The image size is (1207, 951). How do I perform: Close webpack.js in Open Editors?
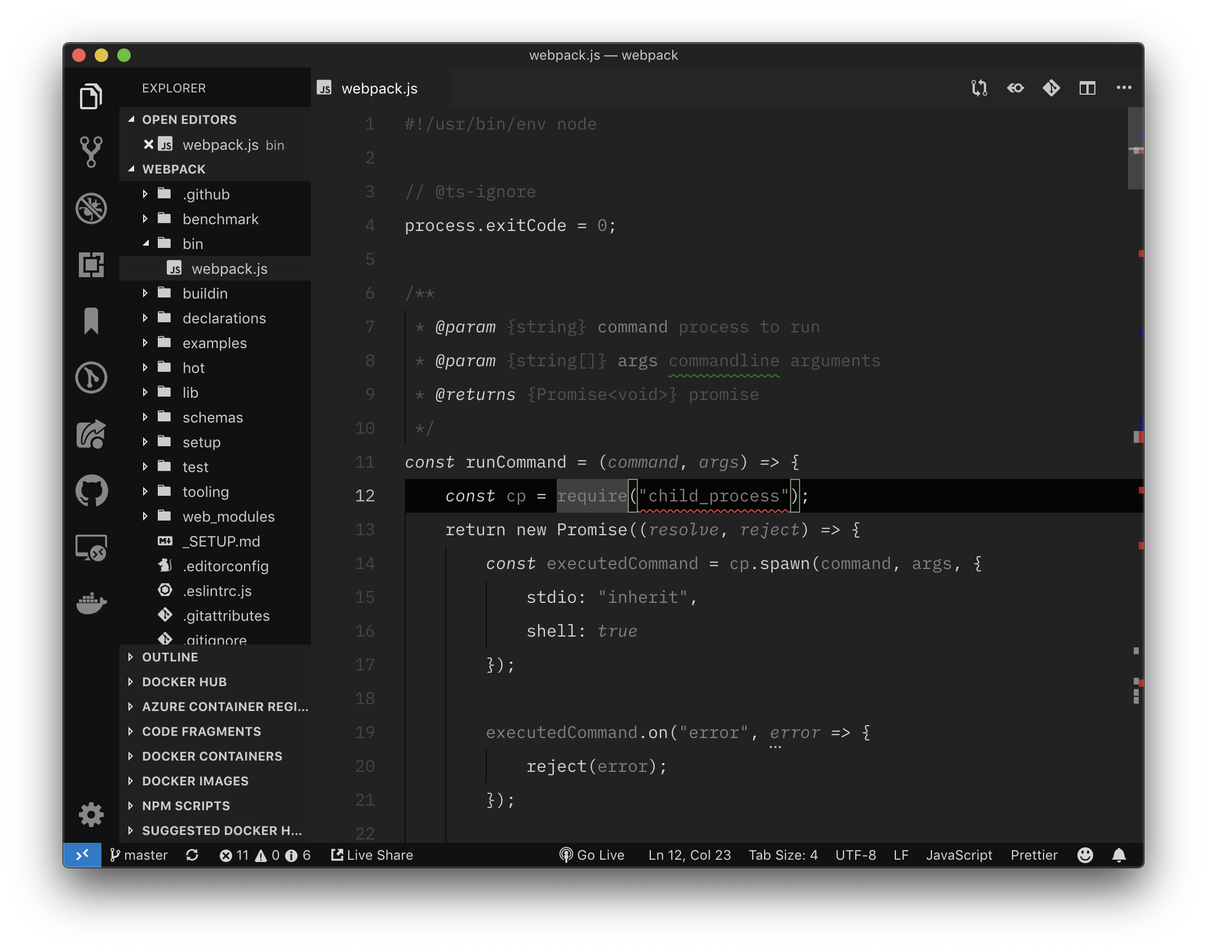click(148, 145)
